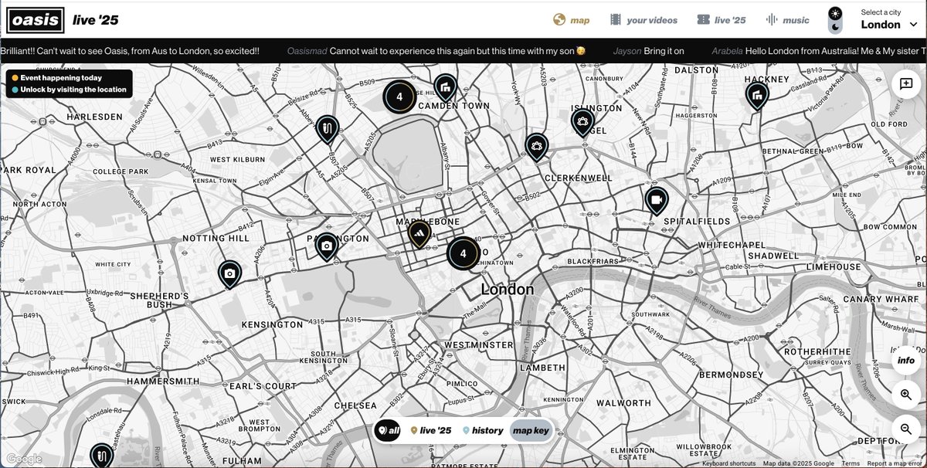Select the crowd marker in Islington Angel
927x468 pixels.
[582, 123]
